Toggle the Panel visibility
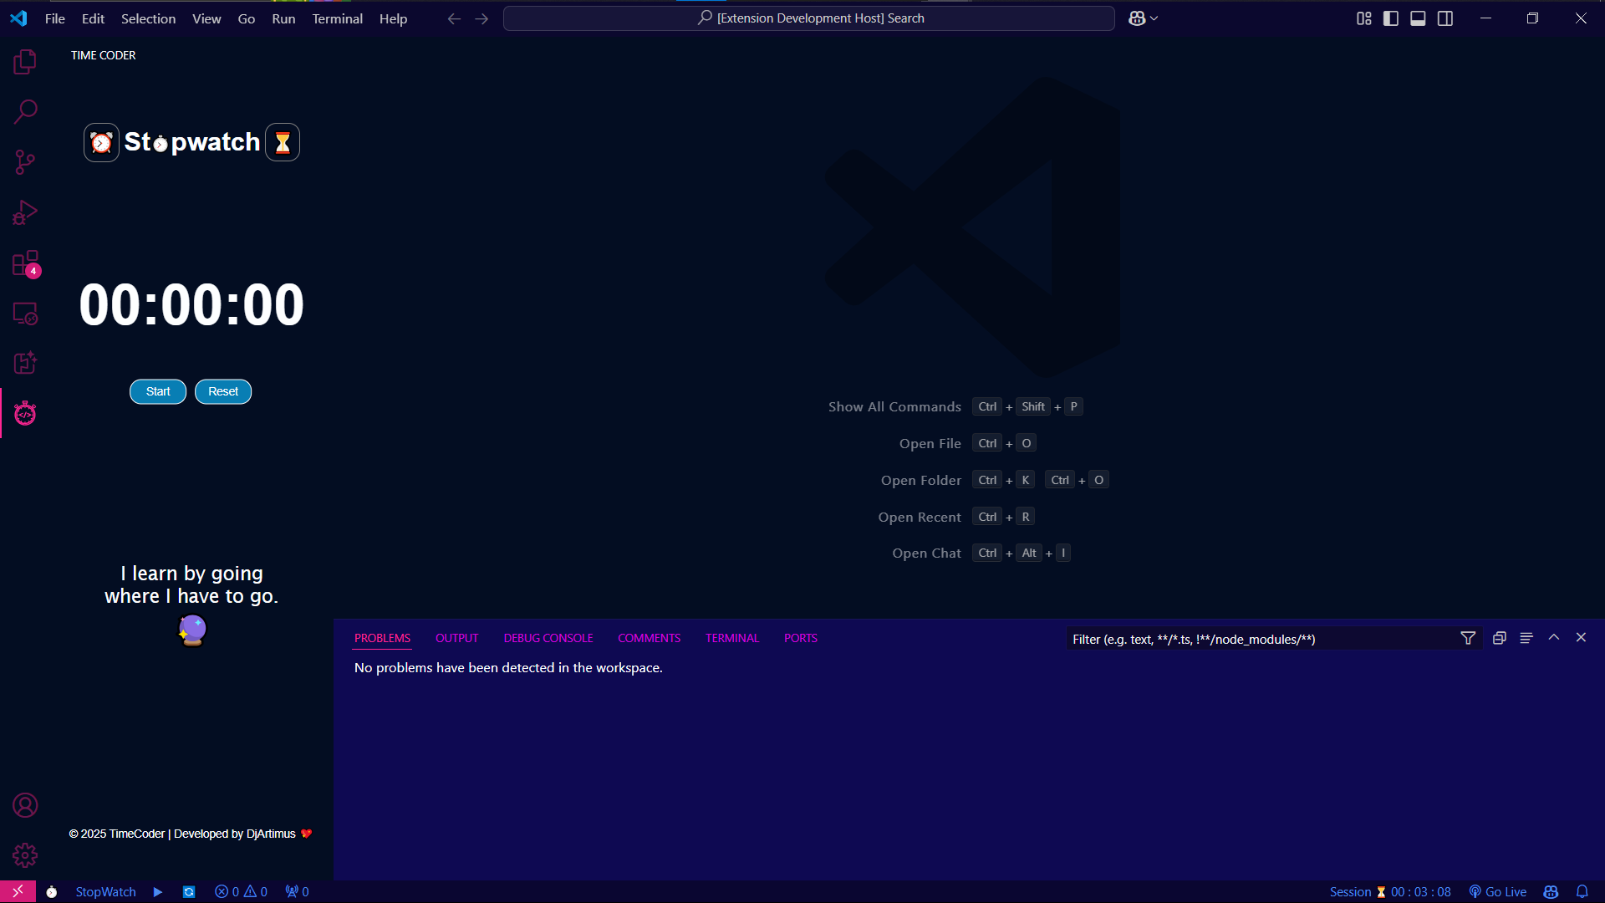This screenshot has height=903, width=1605. [1418, 18]
